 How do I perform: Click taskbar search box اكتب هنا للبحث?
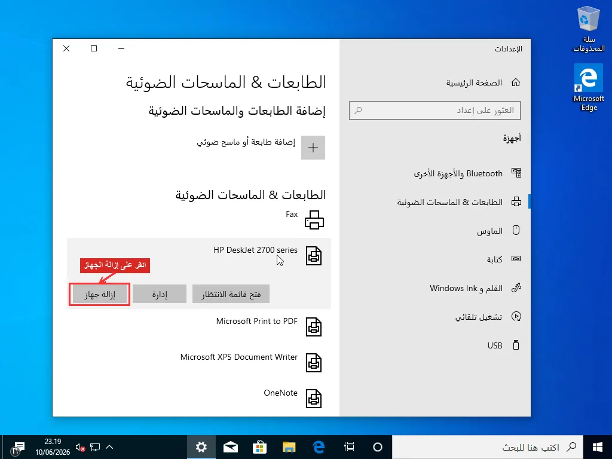[488, 447]
